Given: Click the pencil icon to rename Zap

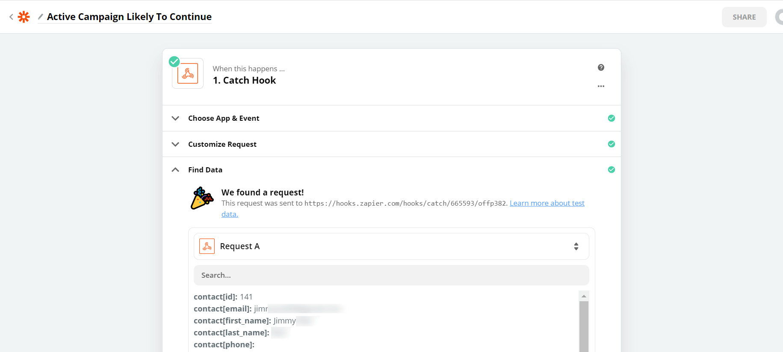Looking at the screenshot, I should tap(41, 17).
